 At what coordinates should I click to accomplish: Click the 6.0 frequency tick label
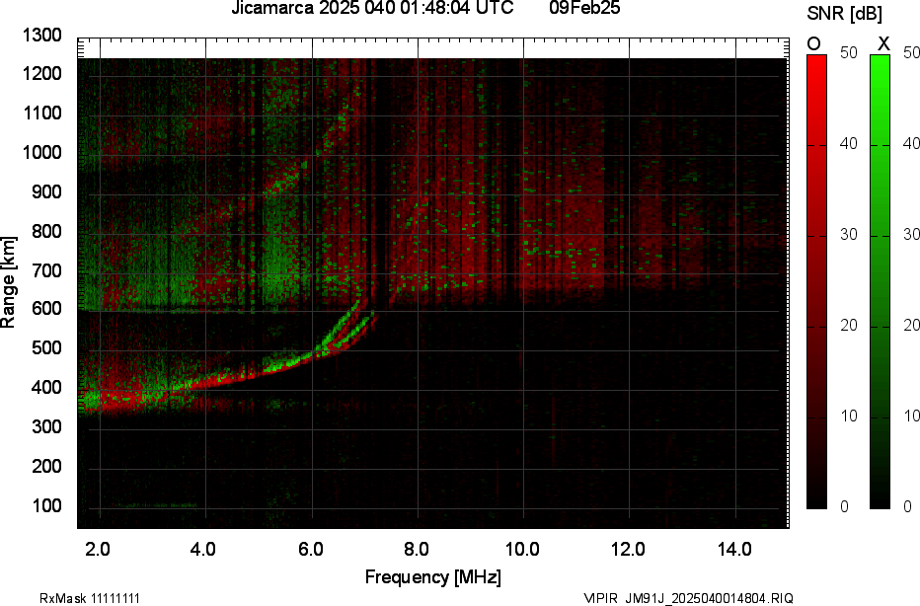coord(310,550)
